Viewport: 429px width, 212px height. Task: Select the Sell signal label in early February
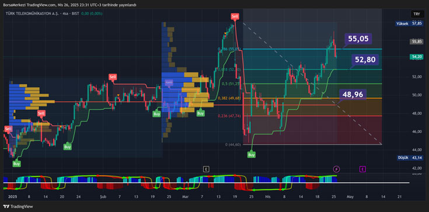113,77
